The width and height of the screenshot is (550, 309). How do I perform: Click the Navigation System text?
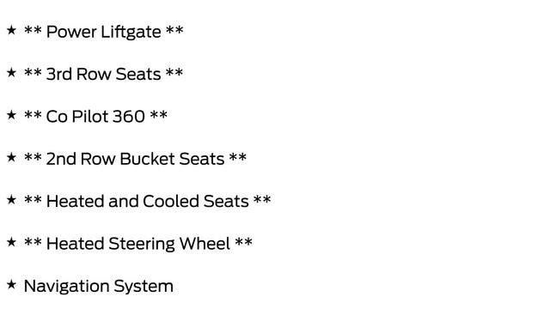(x=99, y=286)
